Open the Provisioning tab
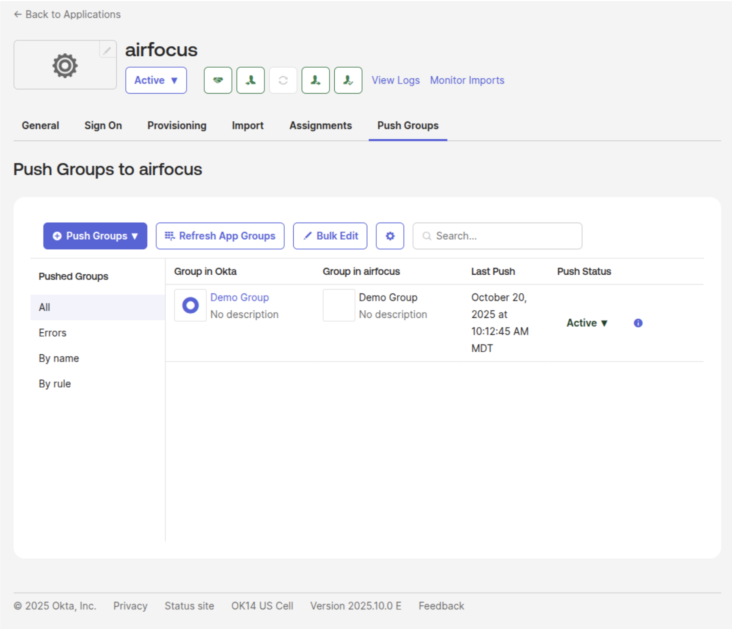Screen dimensions: 732x629 177,126
